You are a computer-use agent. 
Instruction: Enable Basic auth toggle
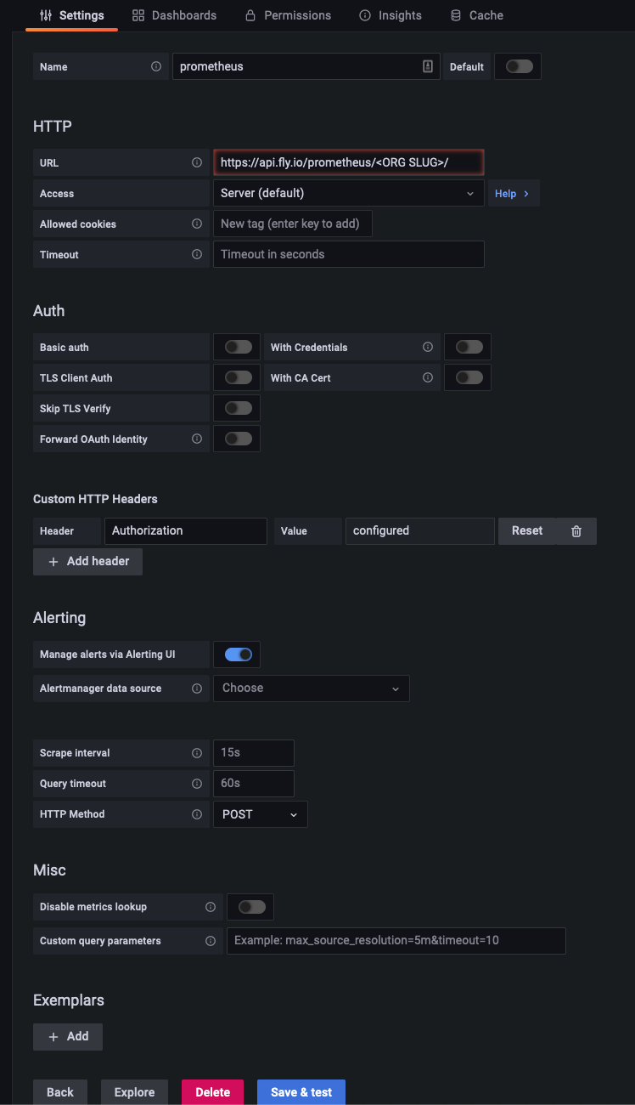point(239,347)
